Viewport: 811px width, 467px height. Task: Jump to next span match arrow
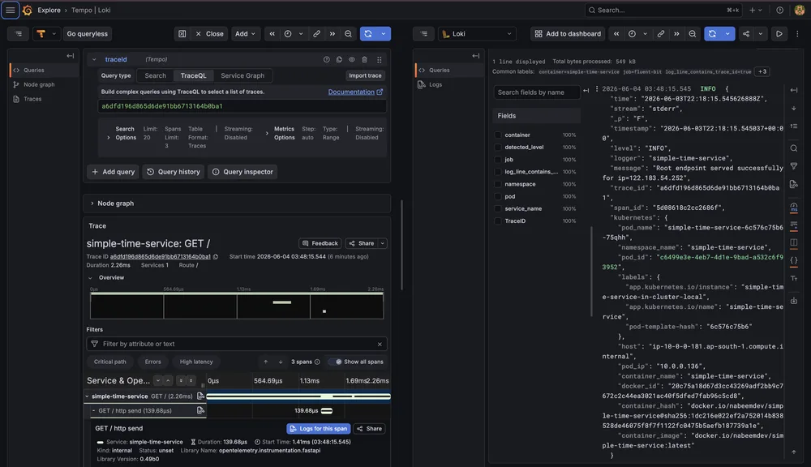(x=281, y=362)
